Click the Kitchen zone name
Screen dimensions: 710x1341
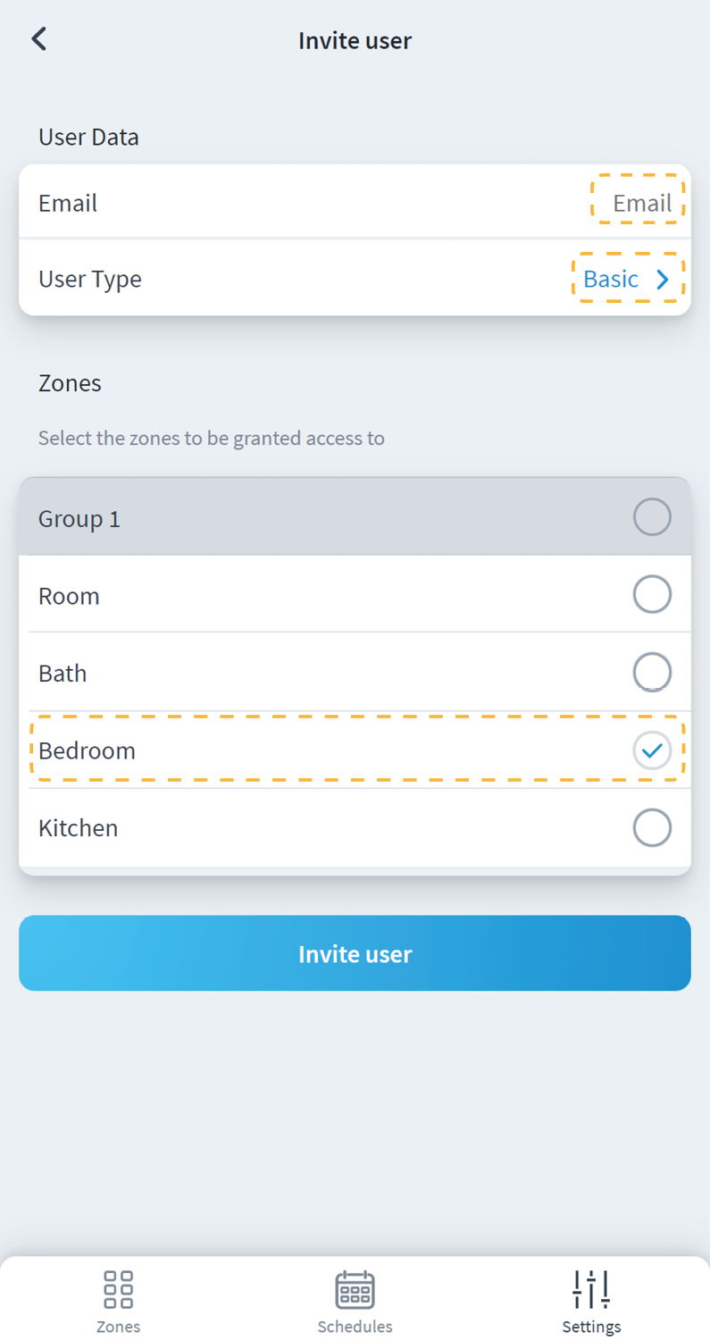(x=79, y=828)
